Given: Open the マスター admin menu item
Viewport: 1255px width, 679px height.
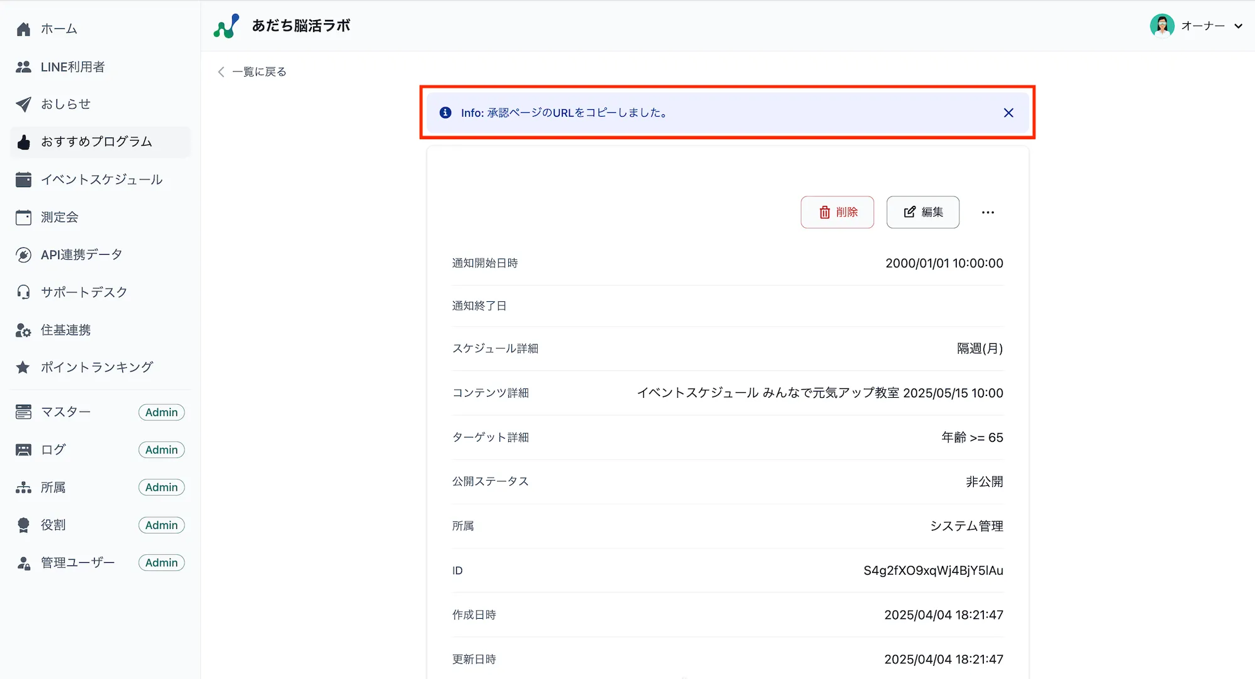Looking at the screenshot, I should [x=65, y=412].
